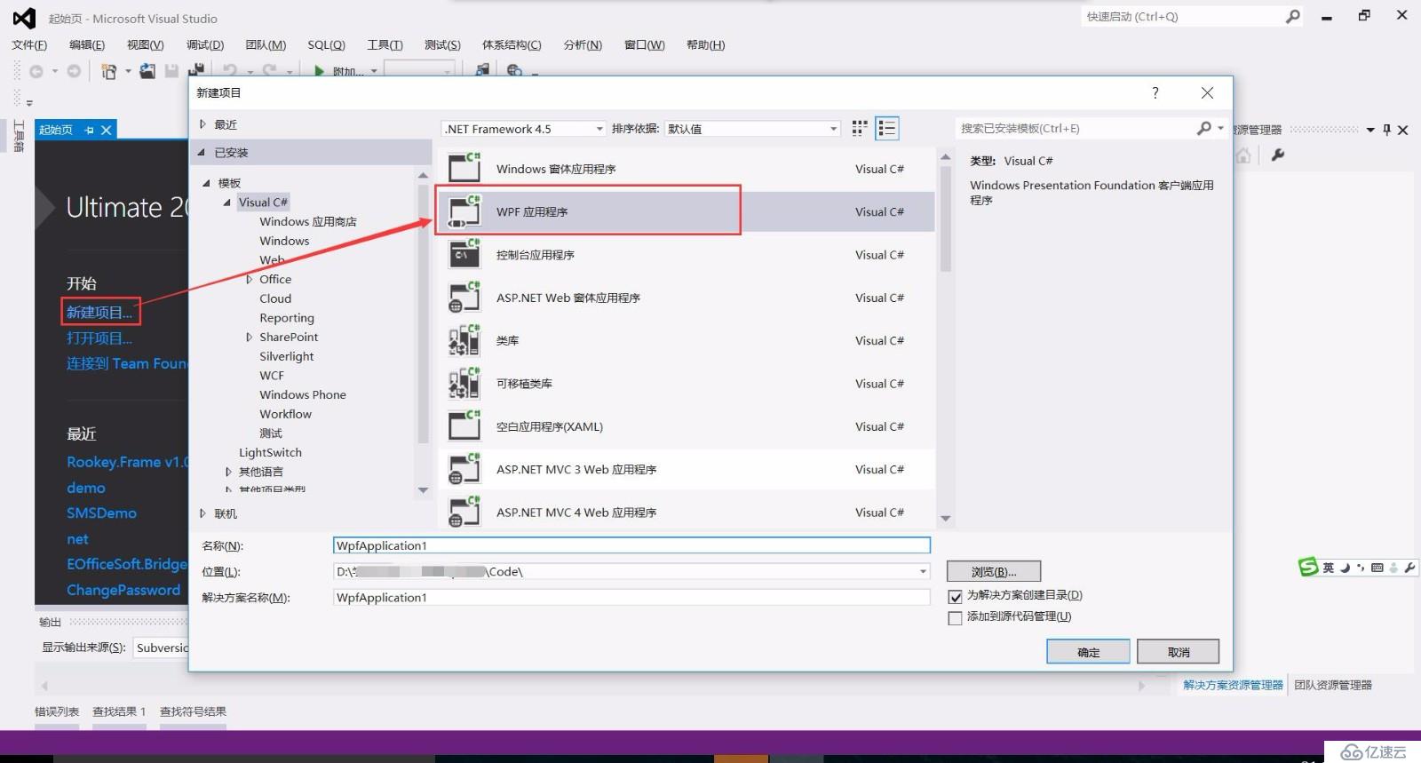Expand the 其他语言 tree node
1421x763 pixels.
pyautogui.click(x=228, y=472)
